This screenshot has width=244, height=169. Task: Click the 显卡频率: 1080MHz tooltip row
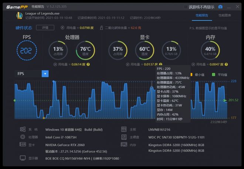[x=172, y=96]
